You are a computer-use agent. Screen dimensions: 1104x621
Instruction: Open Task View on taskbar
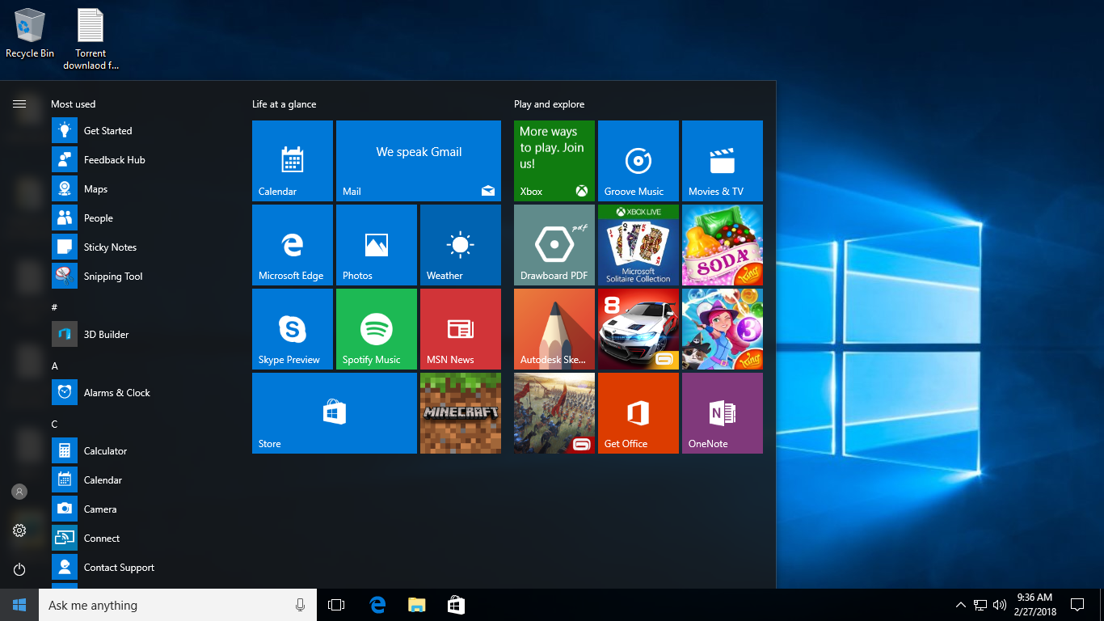(x=336, y=605)
